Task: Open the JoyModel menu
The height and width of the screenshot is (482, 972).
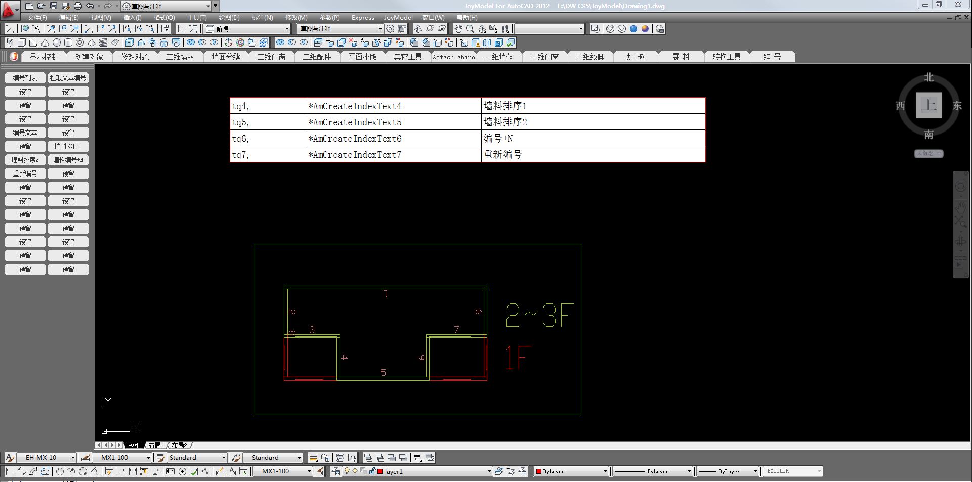Action: 398,18
